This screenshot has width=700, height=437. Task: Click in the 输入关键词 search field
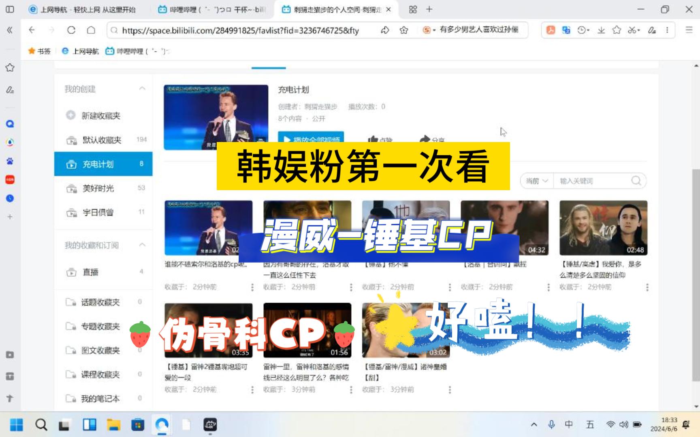(592, 181)
